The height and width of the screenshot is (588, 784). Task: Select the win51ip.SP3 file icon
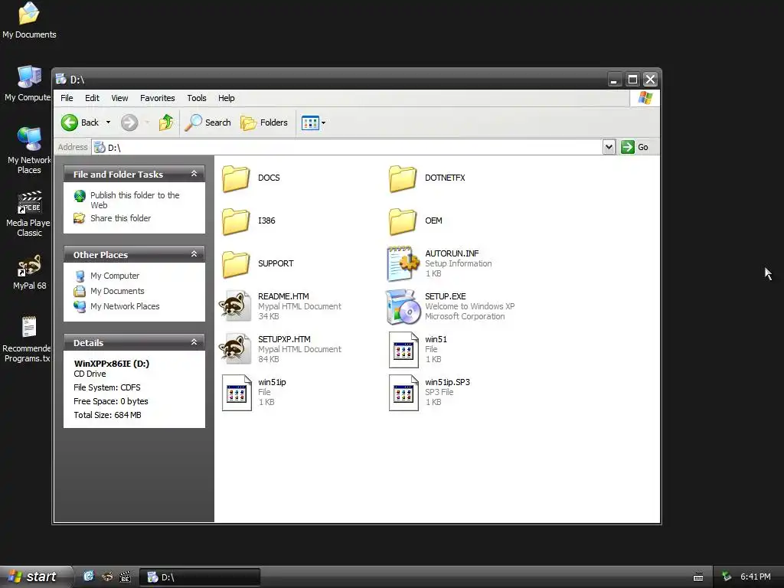point(403,393)
